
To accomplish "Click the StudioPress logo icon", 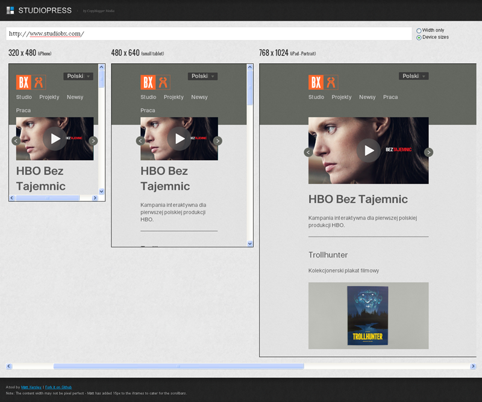I will pyautogui.click(x=10, y=10).
